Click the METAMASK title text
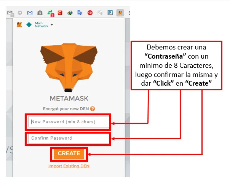The image size is (230, 177). [x=69, y=99]
